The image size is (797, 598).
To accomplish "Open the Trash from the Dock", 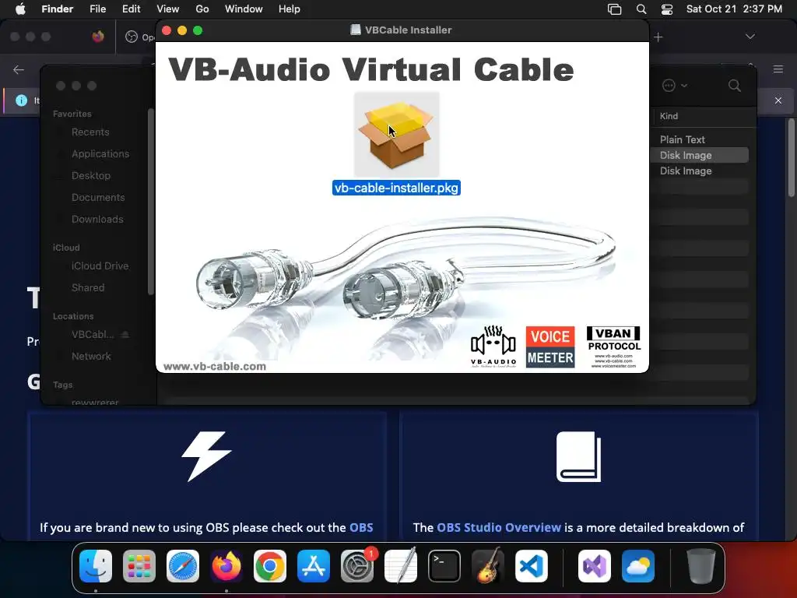I will pyautogui.click(x=701, y=566).
